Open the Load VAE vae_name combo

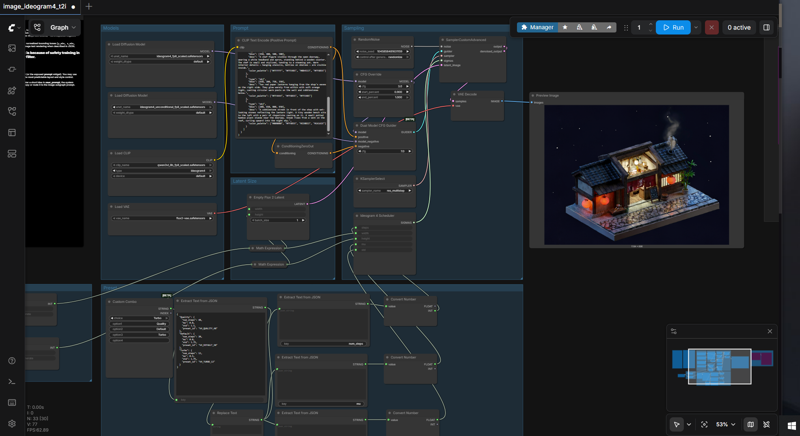[x=162, y=218]
